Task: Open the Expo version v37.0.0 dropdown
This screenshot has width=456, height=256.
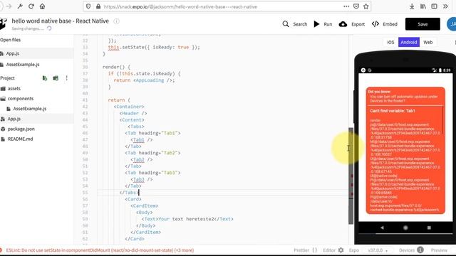Action: (378, 250)
